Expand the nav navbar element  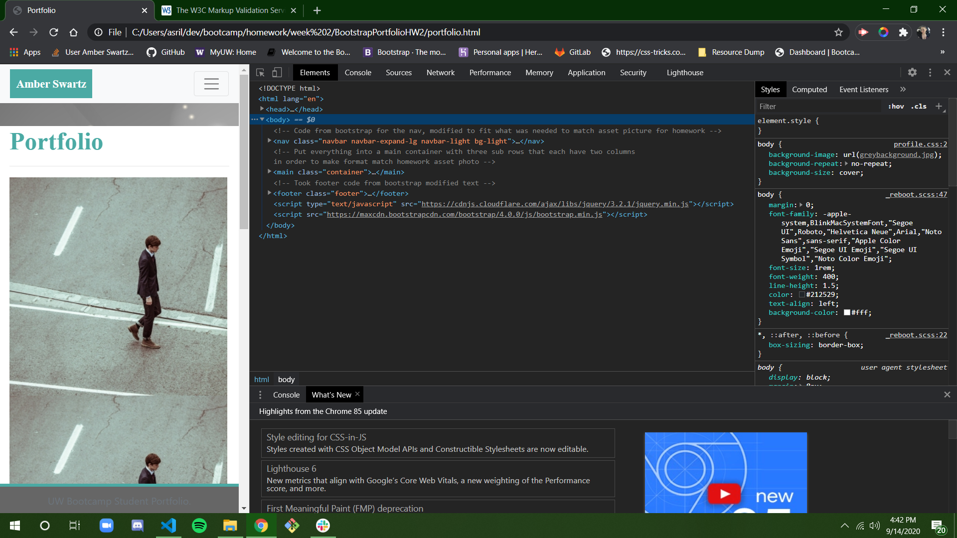click(269, 141)
